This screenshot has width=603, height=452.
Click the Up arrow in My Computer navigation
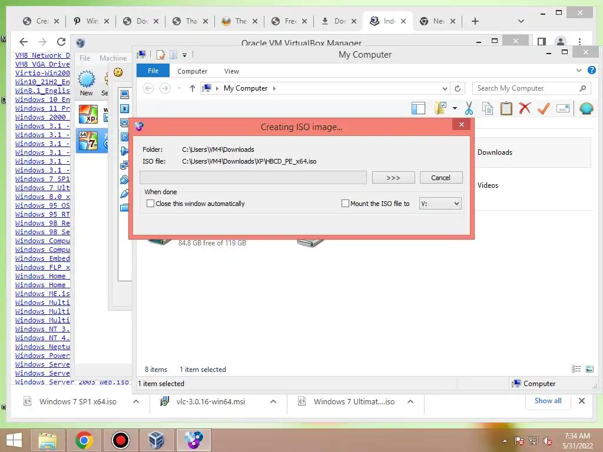click(x=193, y=88)
